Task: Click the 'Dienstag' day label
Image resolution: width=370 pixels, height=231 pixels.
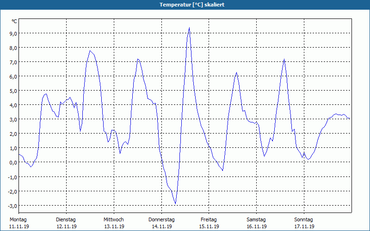Action: 66,220
